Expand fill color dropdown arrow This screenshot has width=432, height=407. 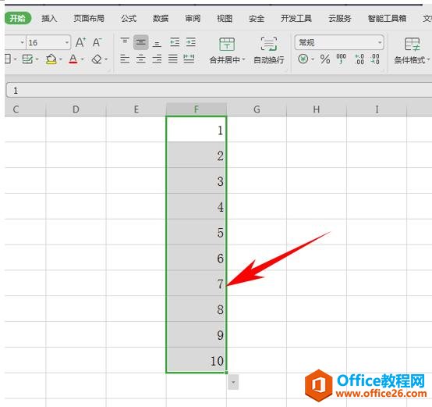pyautogui.click(x=61, y=59)
